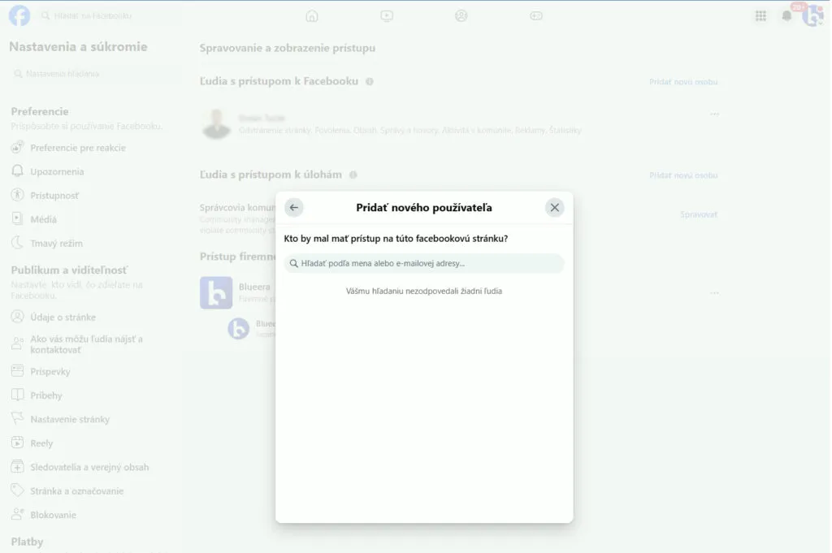The height and width of the screenshot is (553, 832).
Task: Open three-dot menu for Blueera business account
Action: [x=715, y=293]
